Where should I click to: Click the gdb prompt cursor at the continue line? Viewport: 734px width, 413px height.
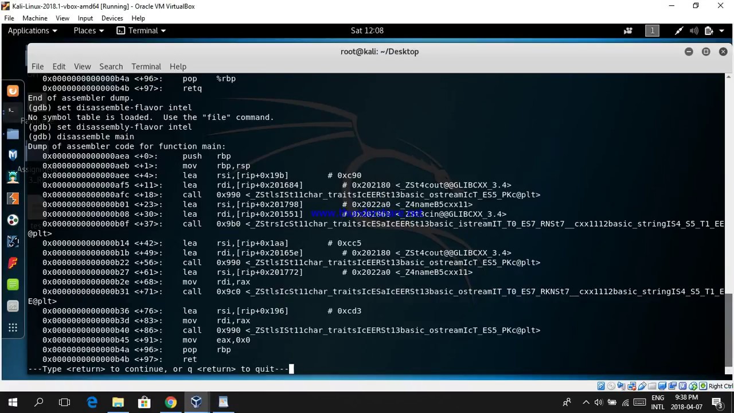291,369
